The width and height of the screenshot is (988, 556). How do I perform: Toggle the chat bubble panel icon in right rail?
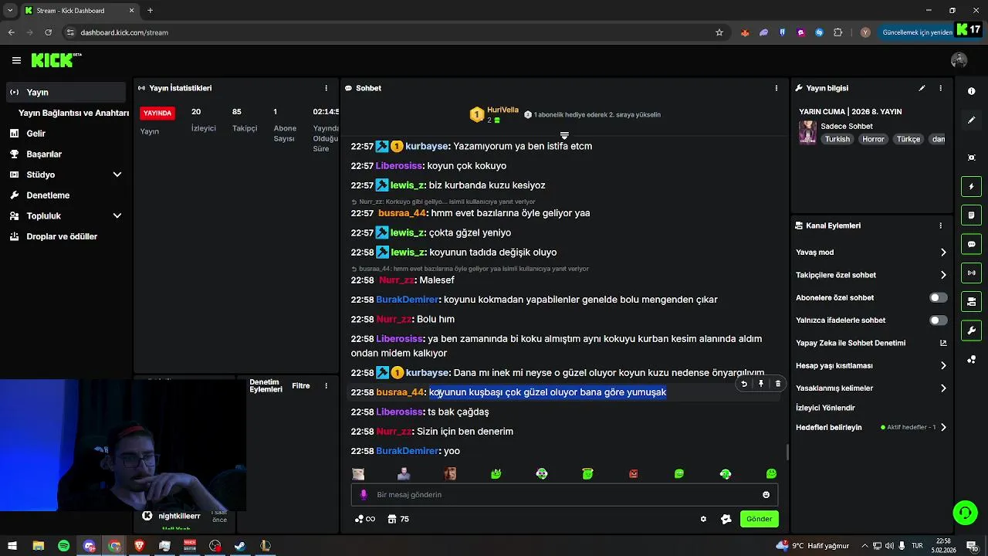971,244
